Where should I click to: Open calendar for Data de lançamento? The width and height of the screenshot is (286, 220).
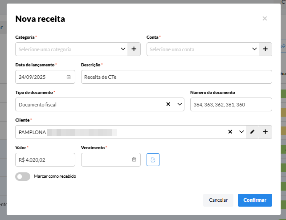point(69,77)
